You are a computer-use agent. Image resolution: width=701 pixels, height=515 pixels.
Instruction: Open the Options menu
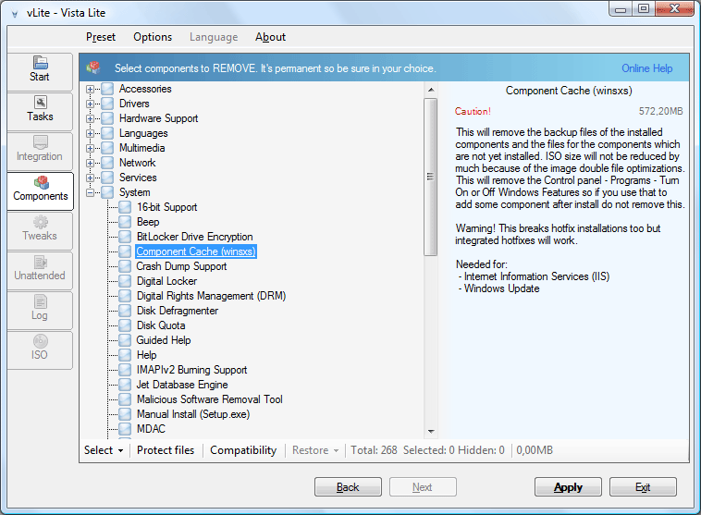click(x=153, y=37)
